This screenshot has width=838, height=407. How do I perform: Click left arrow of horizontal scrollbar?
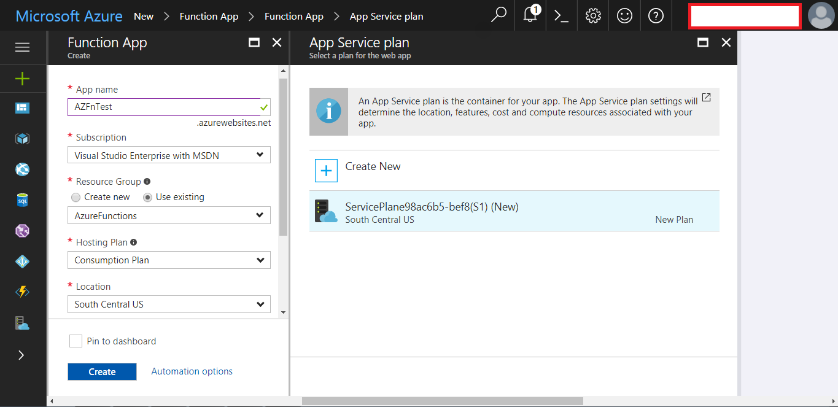pyautogui.click(x=52, y=401)
